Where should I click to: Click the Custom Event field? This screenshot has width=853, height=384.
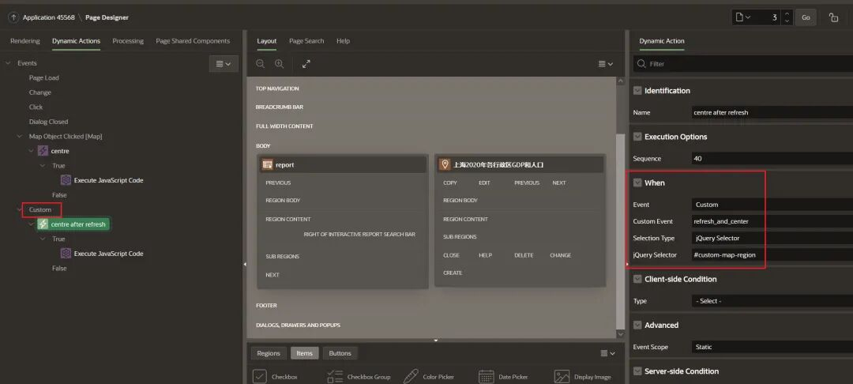(x=772, y=221)
